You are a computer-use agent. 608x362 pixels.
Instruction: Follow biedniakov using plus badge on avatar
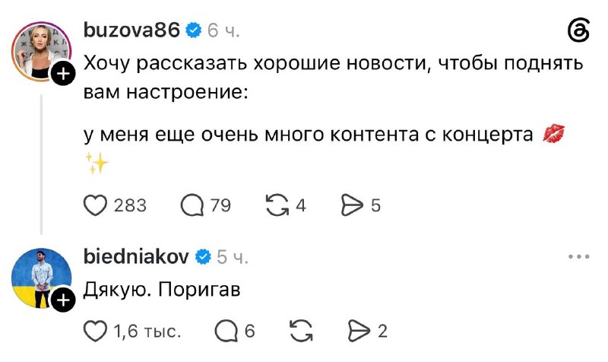tap(64, 300)
